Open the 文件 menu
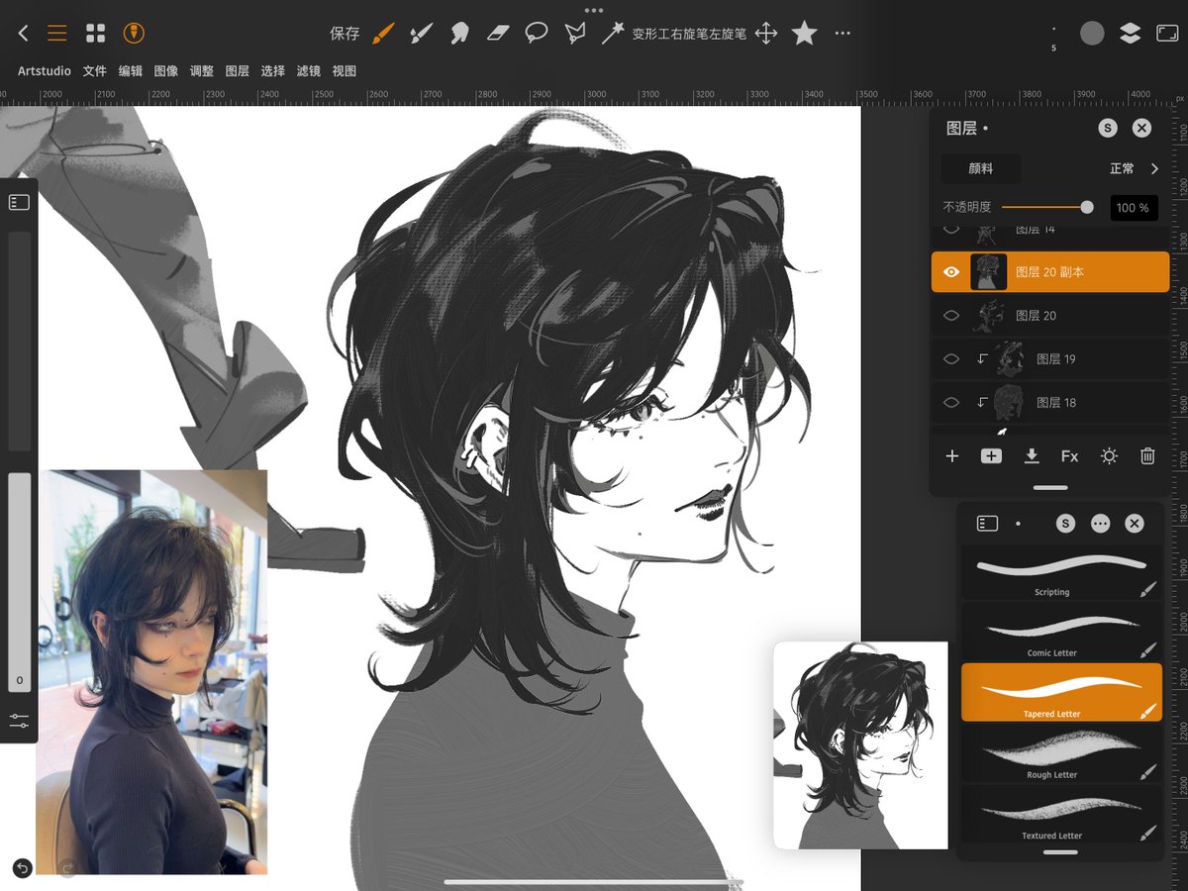1188x891 pixels. click(95, 71)
